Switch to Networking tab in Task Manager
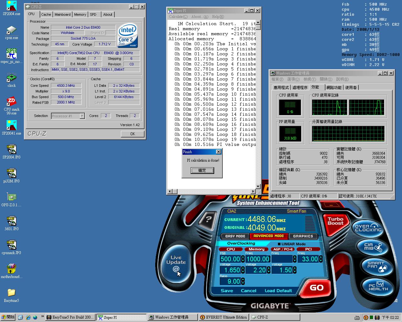 334,87
